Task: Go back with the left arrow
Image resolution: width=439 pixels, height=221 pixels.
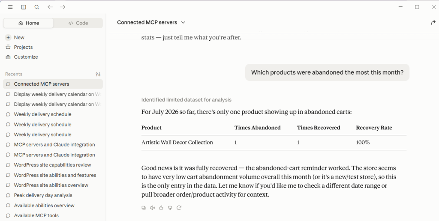Action: click(x=50, y=7)
